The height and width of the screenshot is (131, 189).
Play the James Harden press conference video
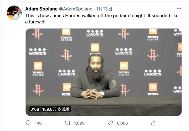(x=104, y=72)
